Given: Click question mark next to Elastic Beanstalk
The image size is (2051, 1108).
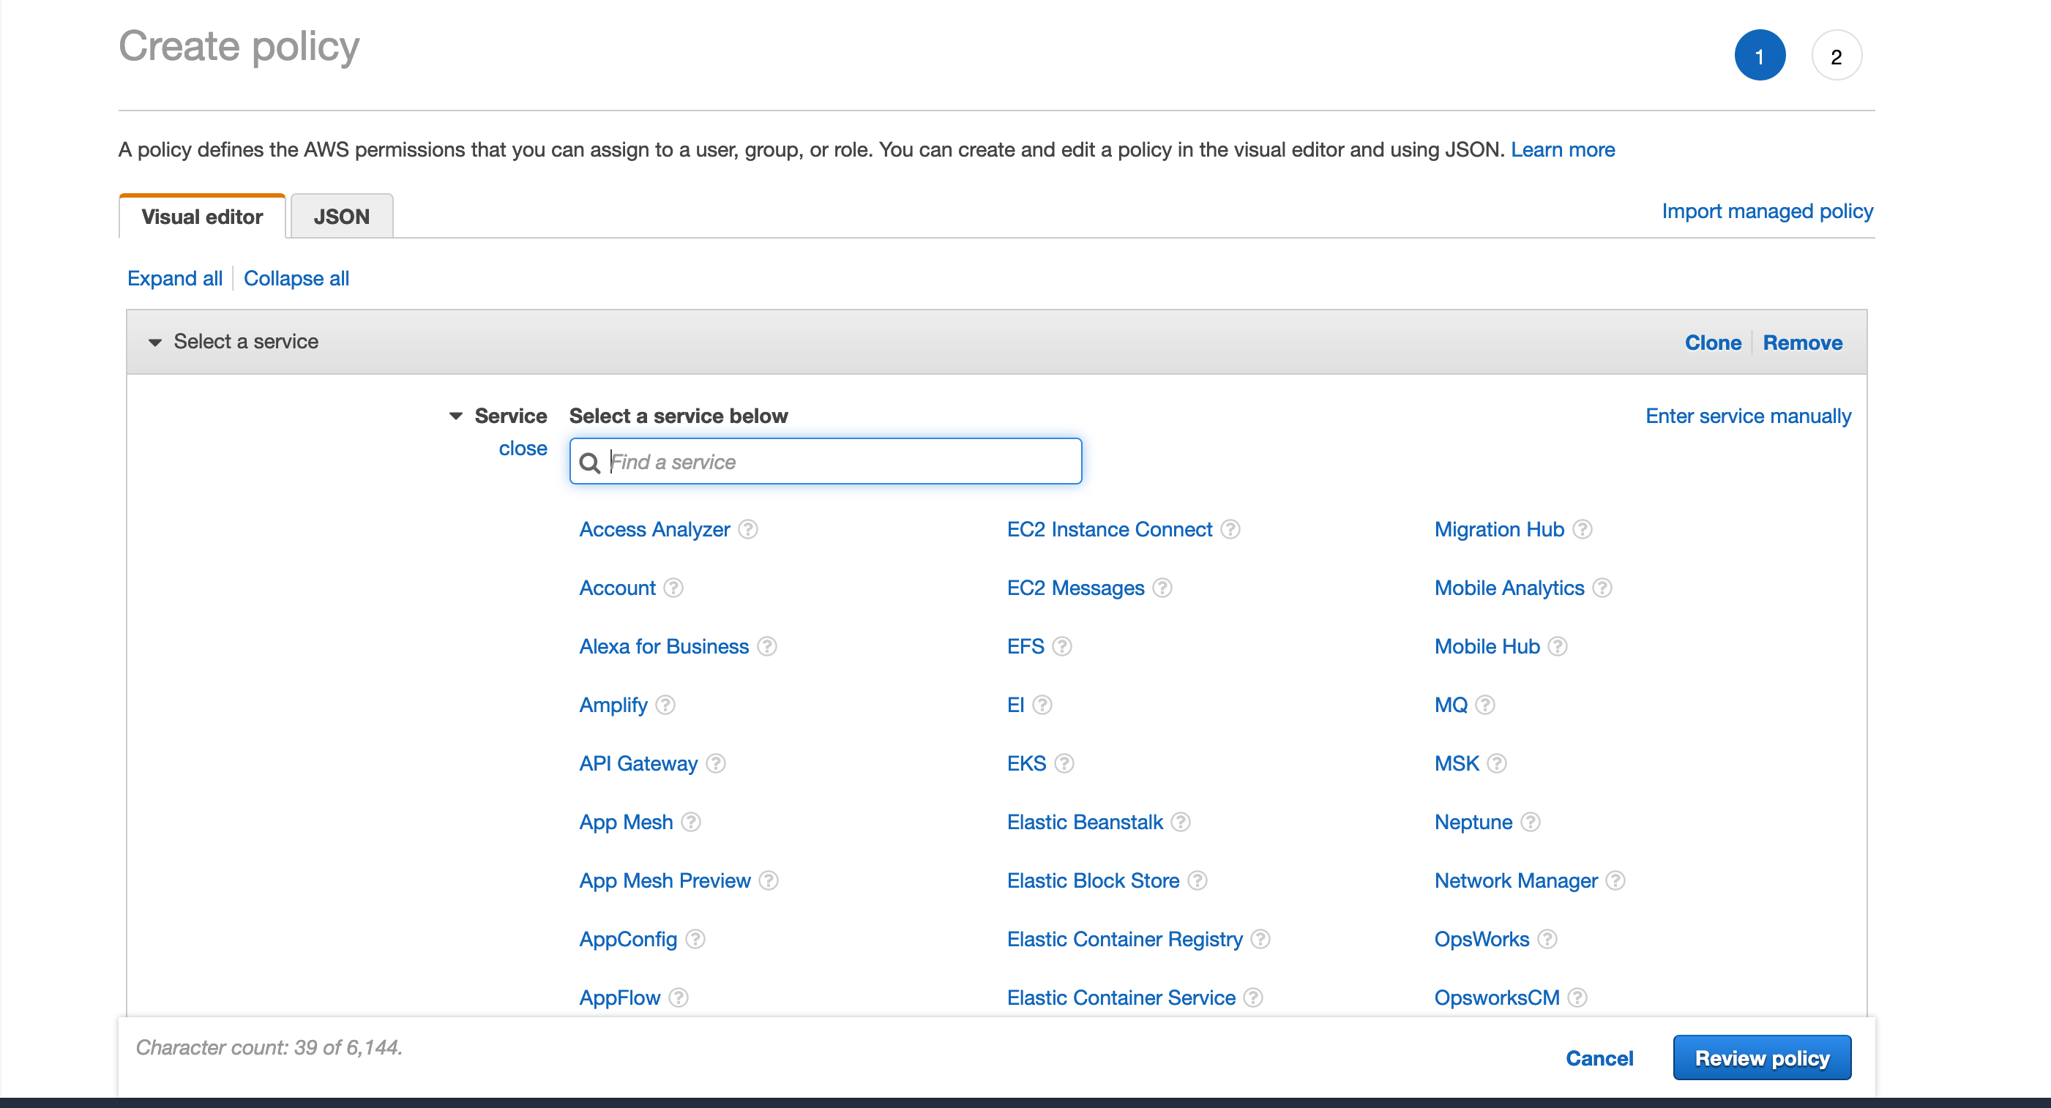Looking at the screenshot, I should 1181,821.
